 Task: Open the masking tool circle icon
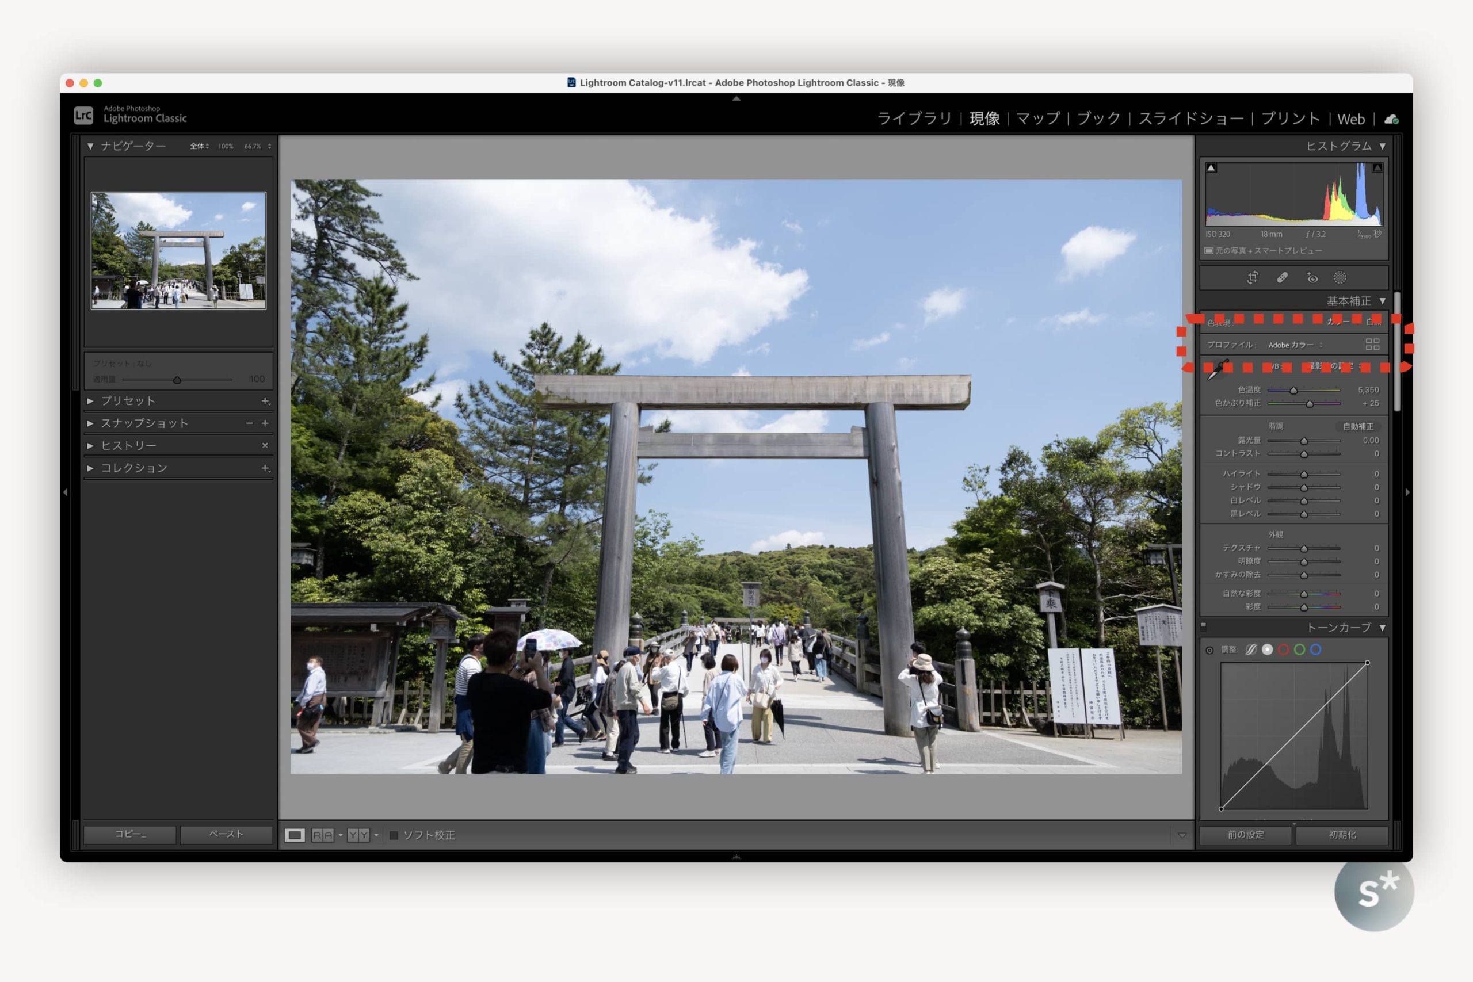click(x=1340, y=277)
